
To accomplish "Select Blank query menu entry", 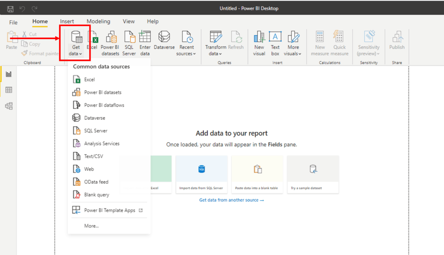I will click(x=109, y=195).
